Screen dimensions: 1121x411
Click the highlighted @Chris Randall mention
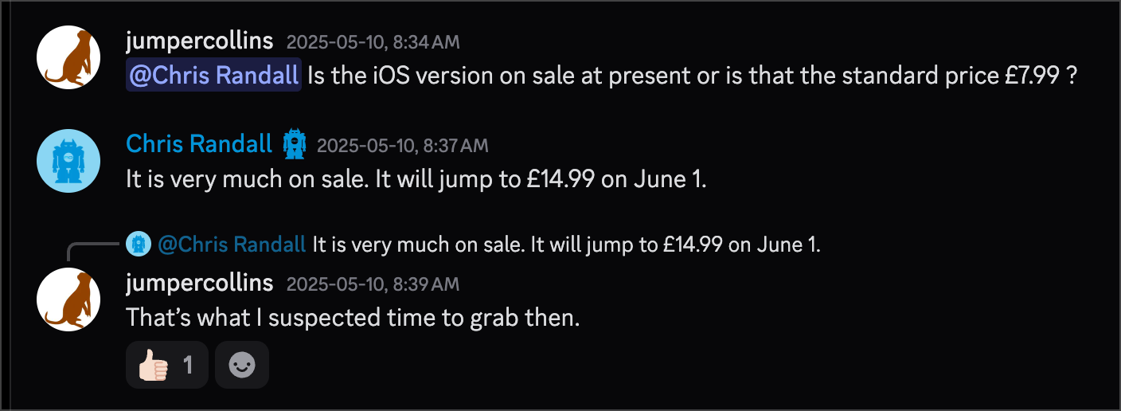click(x=213, y=76)
